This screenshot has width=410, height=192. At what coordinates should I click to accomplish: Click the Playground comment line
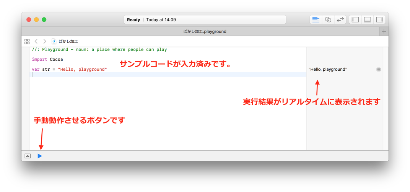[x=99, y=49]
